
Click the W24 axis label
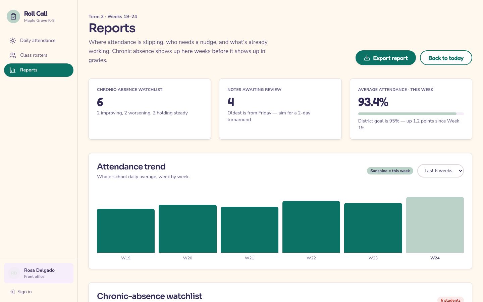coord(435,258)
